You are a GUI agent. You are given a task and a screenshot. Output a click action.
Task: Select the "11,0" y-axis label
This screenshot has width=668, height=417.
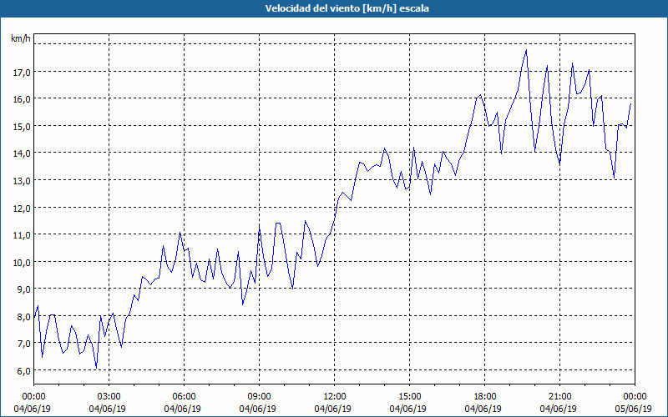[x=22, y=235]
